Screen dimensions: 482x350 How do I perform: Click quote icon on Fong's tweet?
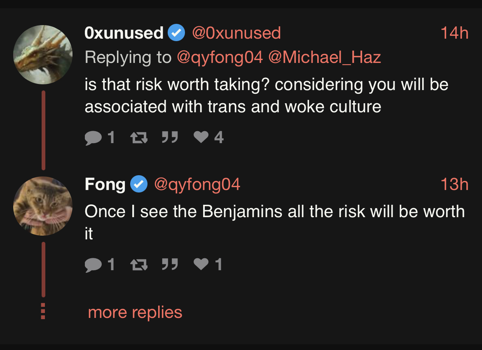170,264
